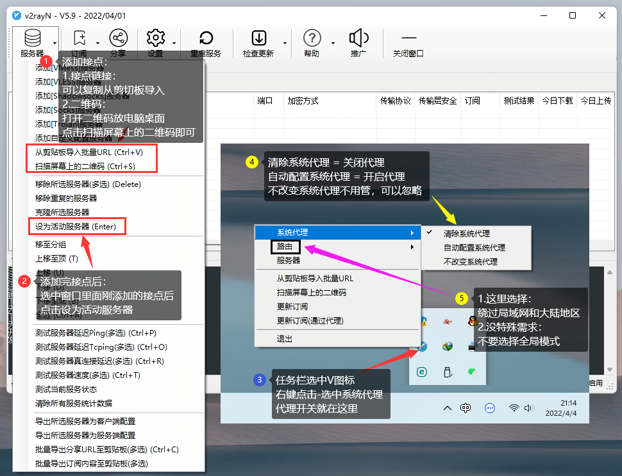Click the 关闭窗口 dash icon
The width and height of the screenshot is (622, 476).
(x=408, y=38)
